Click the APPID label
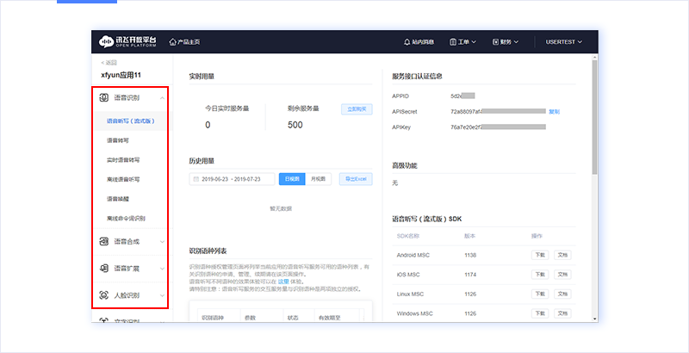The width and height of the screenshot is (689, 353). point(400,96)
